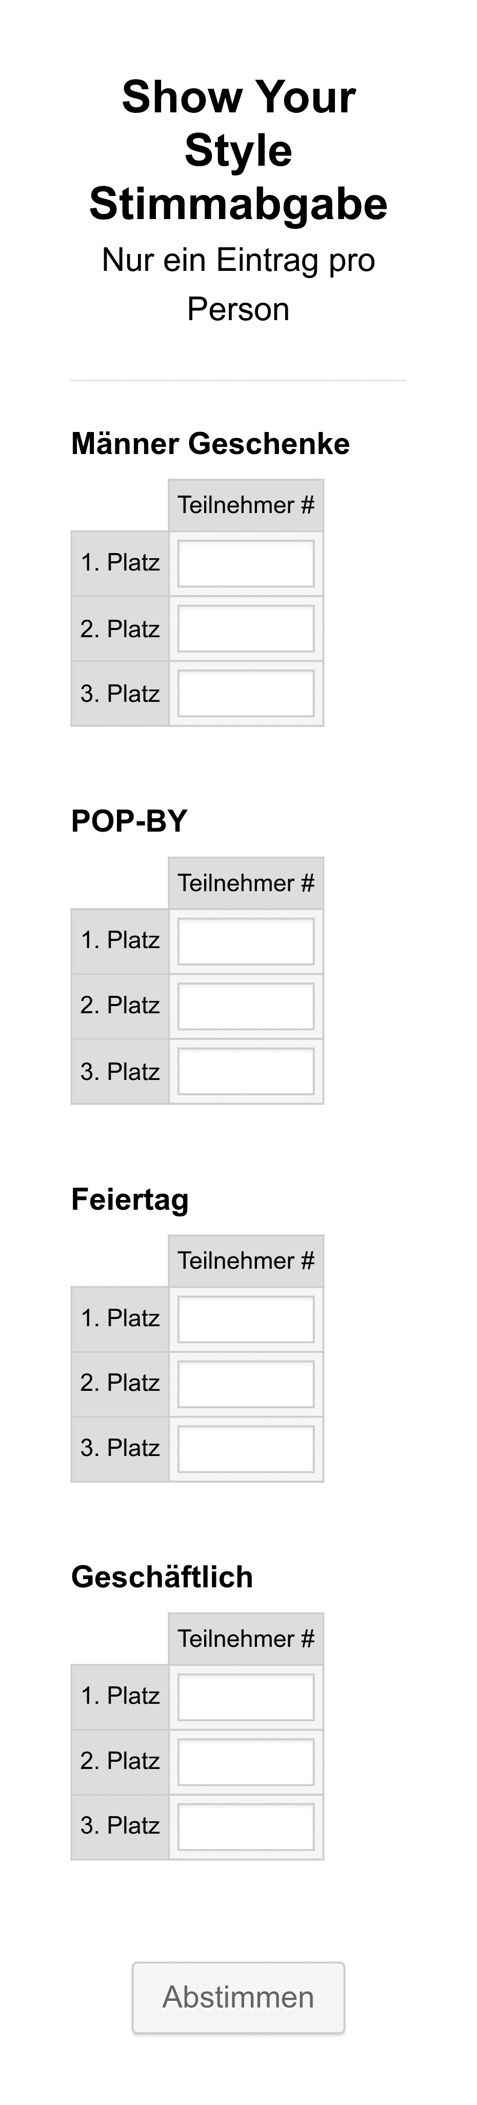Focus the Männer Geschenke 1. Platz field
The image size is (477, 2105).
pyautogui.click(x=246, y=563)
